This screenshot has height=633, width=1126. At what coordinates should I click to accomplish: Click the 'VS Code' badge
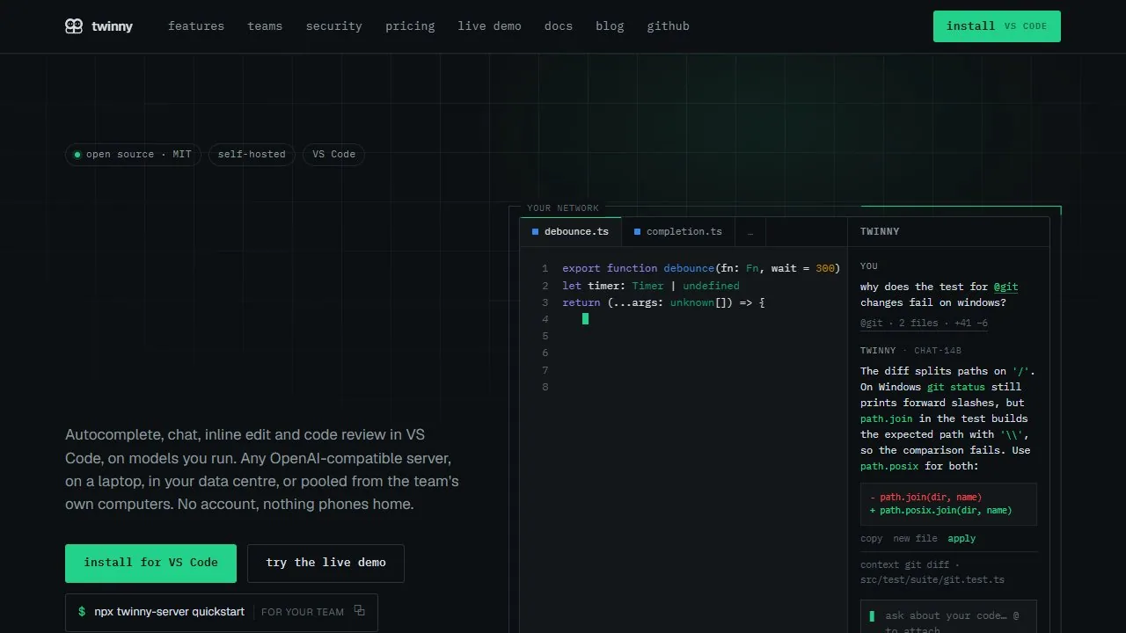point(334,155)
